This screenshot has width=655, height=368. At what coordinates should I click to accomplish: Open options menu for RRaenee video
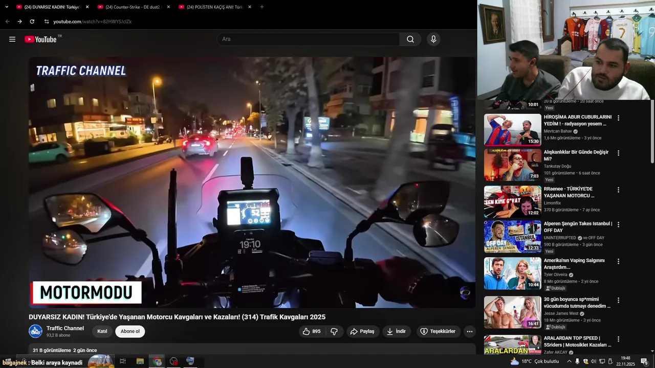pos(618,190)
